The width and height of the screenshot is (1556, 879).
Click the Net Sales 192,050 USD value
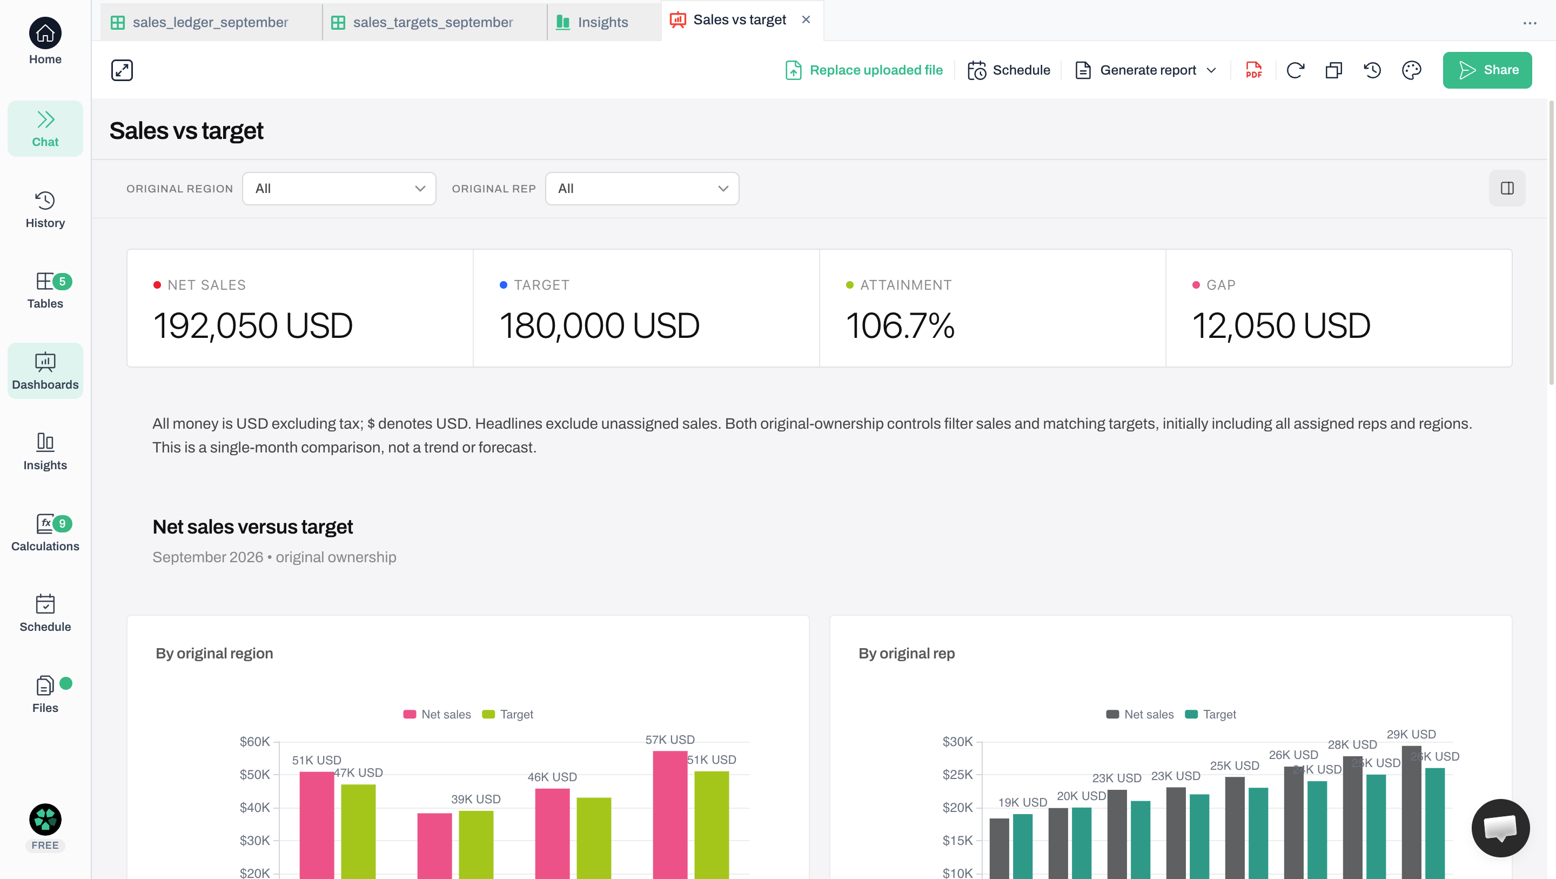[x=253, y=325]
